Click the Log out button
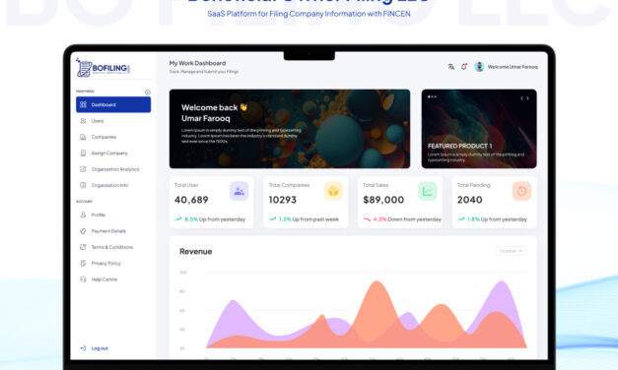618x370 pixels. (95, 348)
